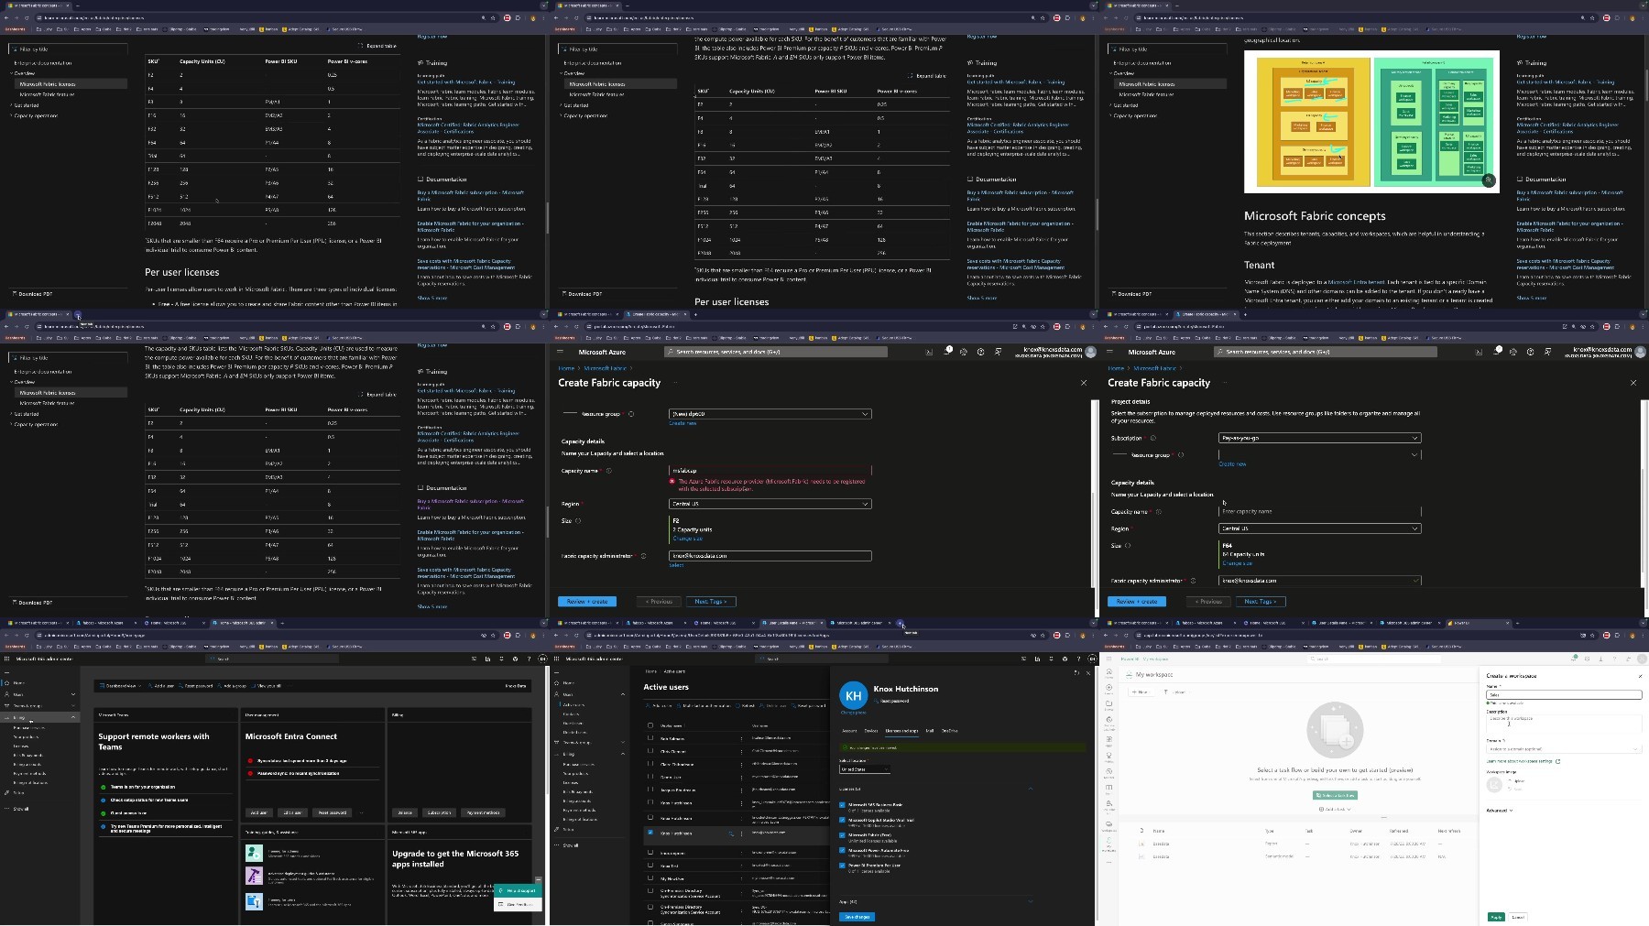This screenshot has width=1649, height=926.
Task: Open Select location dropdown showing United States
Action: (x=865, y=769)
